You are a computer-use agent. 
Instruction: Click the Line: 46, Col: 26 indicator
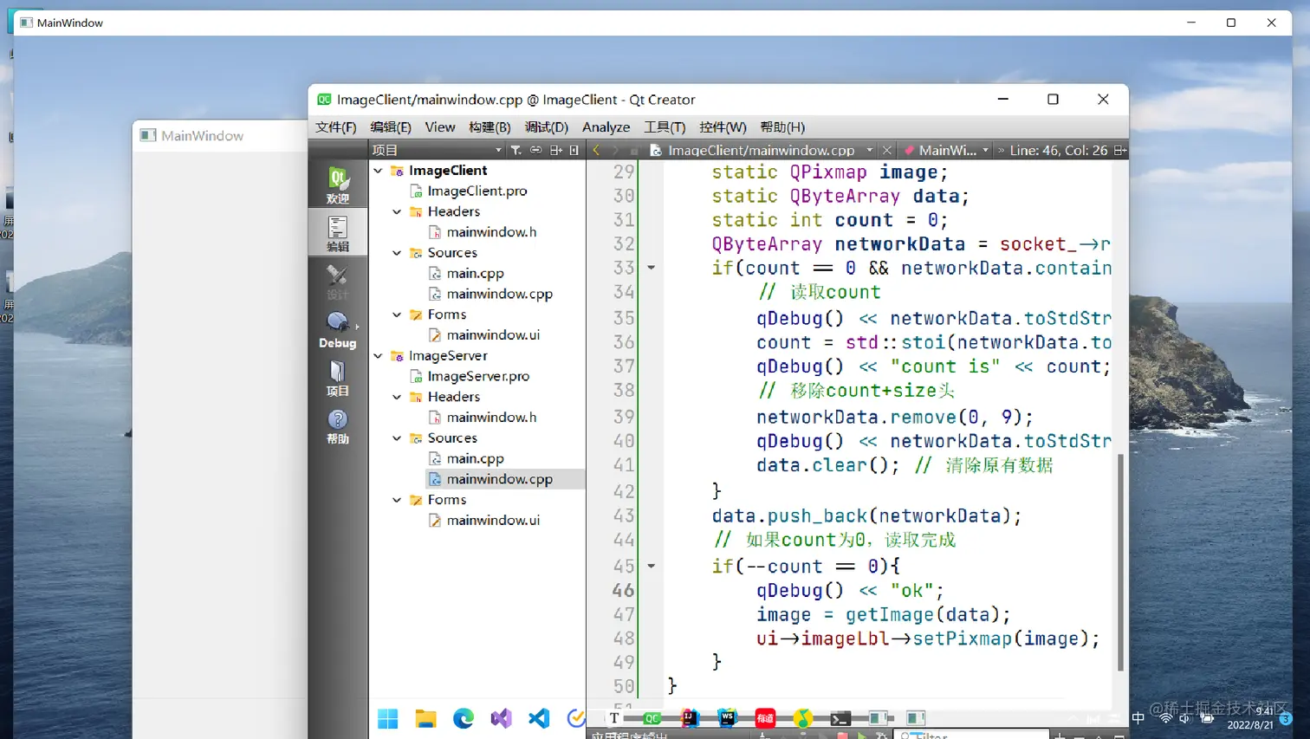coord(1058,150)
